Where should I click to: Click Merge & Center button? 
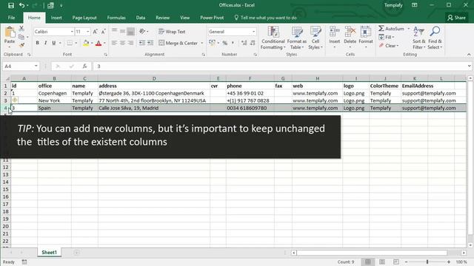(x=178, y=43)
